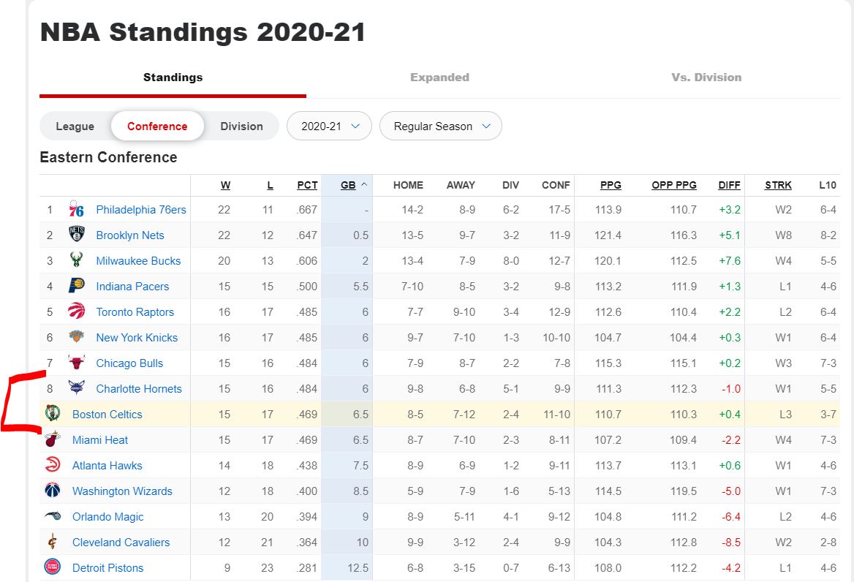Click the AWAY column header
Viewport: 854px width, 582px height.
click(x=461, y=185)
